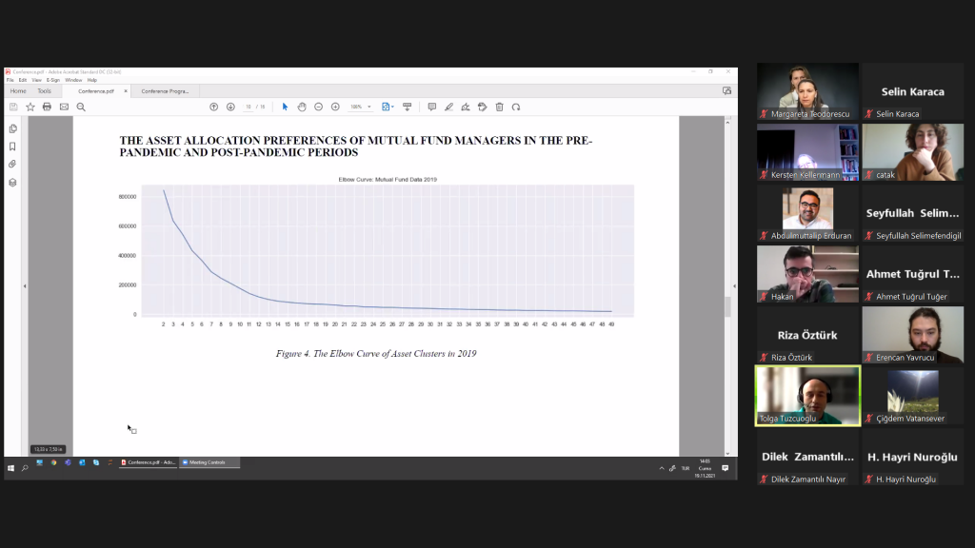Screen dimensions: 975x548
Task: Click the TUR keyboard language indicator
Action: pyautogui.click(x=686, y=468)
